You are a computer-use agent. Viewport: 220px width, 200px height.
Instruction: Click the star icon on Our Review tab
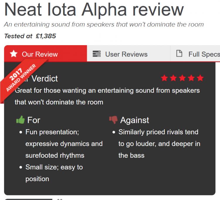[x=13, y=54]
